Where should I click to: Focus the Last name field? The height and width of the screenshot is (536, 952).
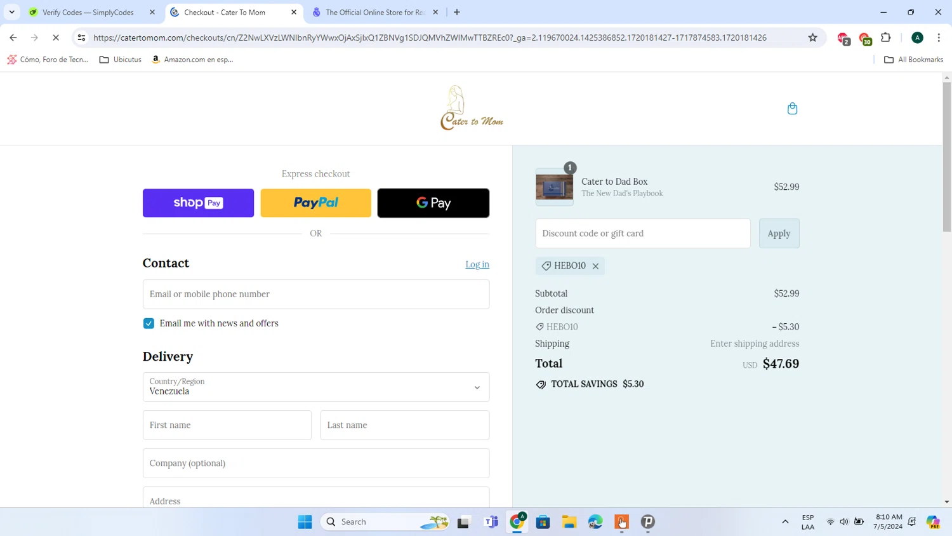405,425
